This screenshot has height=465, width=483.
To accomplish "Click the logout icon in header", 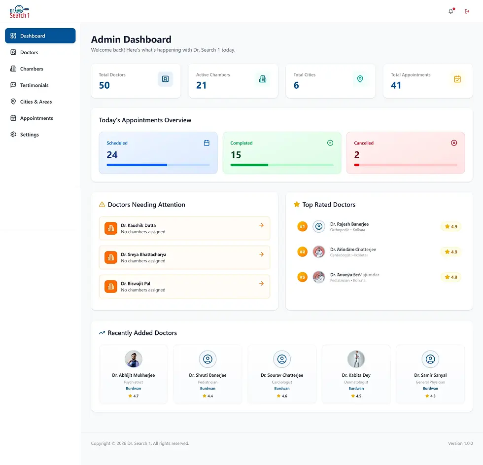I will [x=467, y=11].
